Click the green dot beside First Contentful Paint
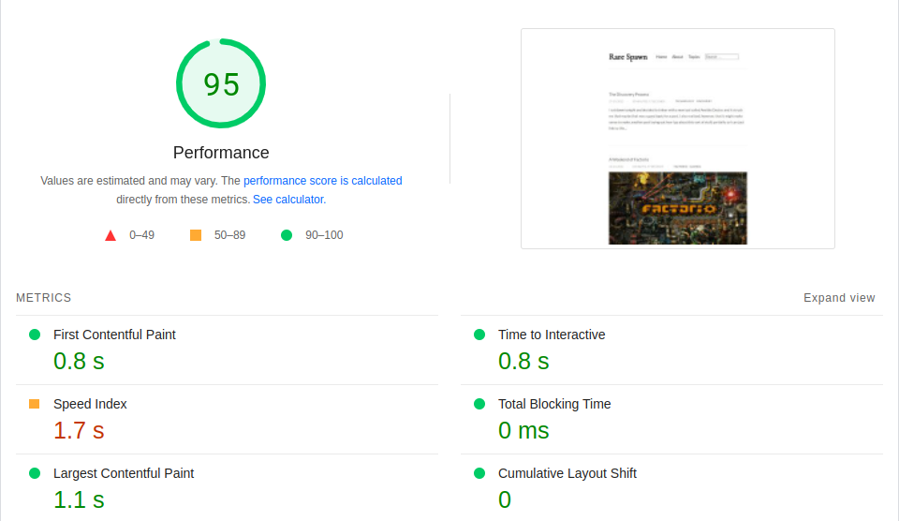 (x=35, y=335)
